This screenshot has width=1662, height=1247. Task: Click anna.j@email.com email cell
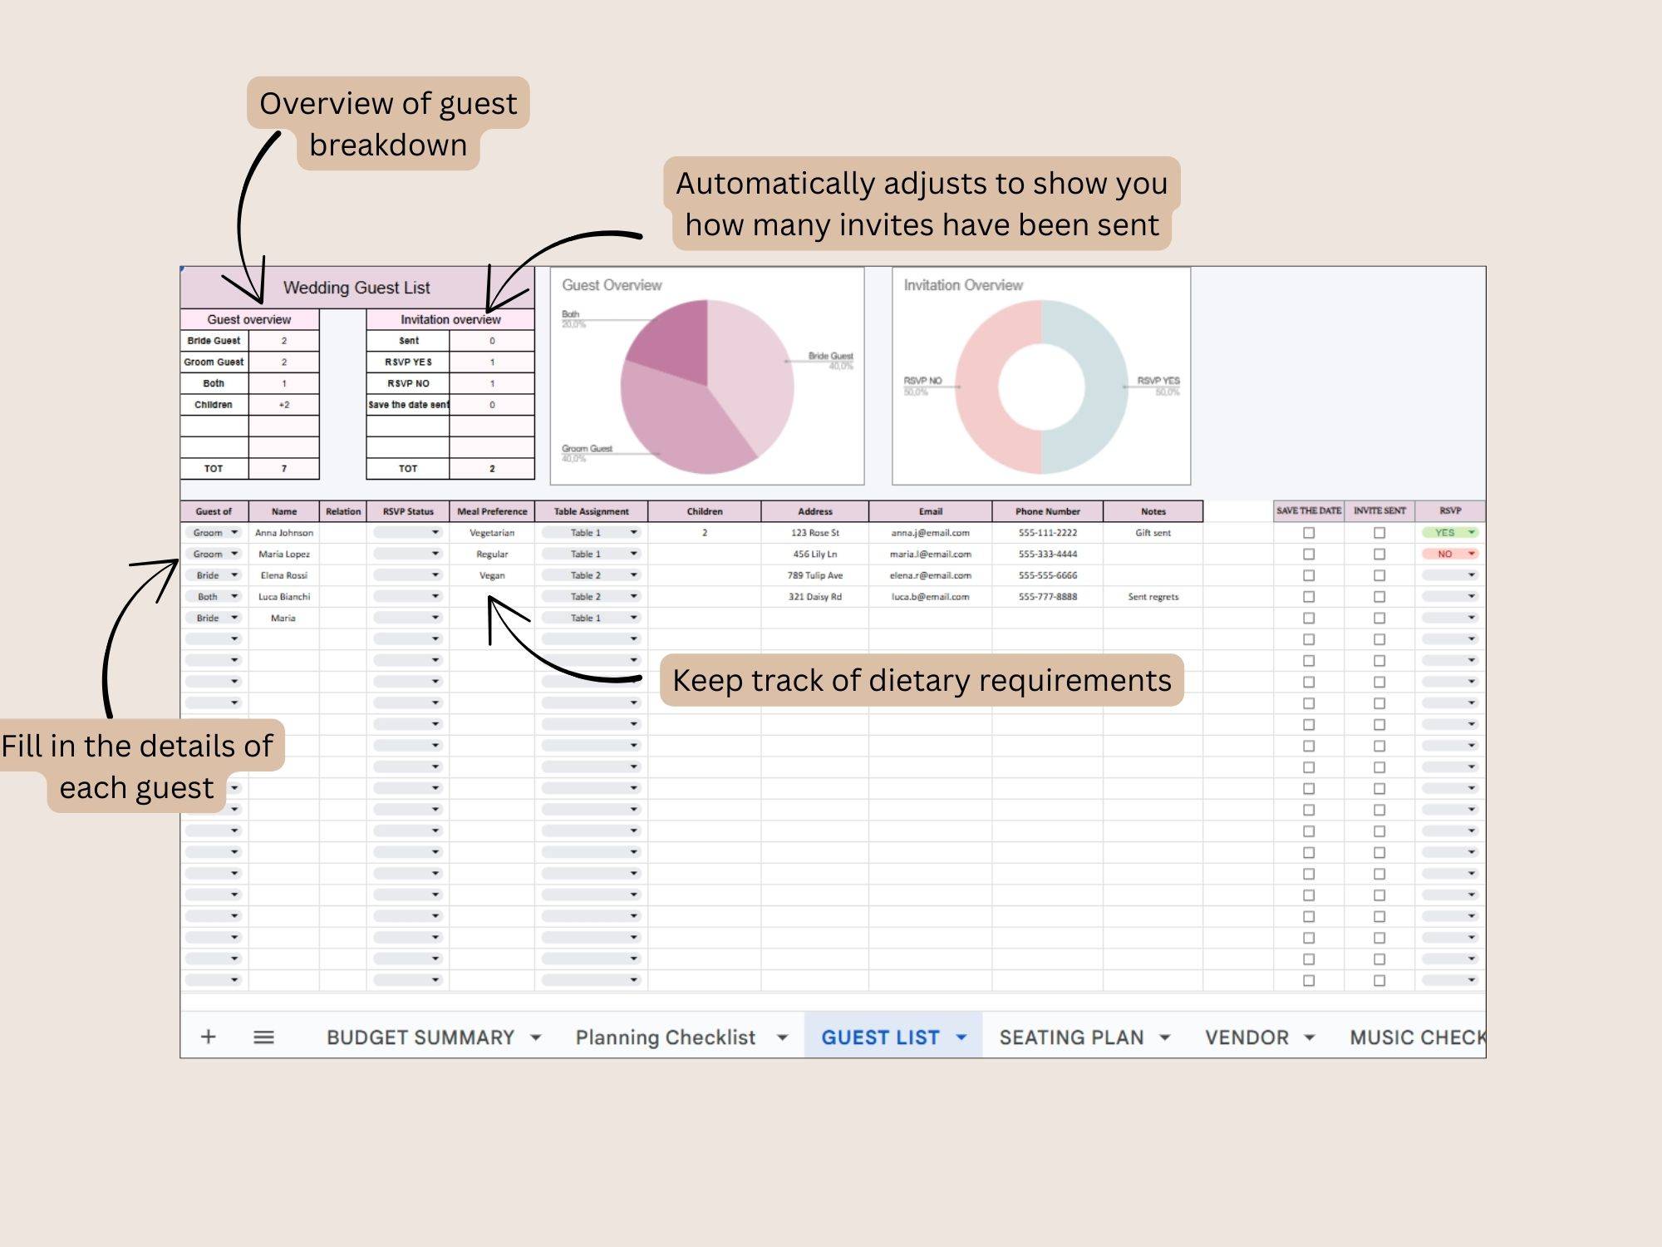[930, 533]
